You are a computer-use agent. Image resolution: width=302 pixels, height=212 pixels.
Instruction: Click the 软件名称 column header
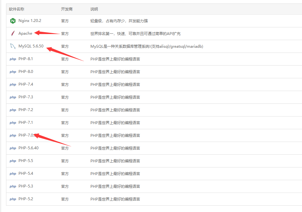pyautogui.click(x=17, y=9)
